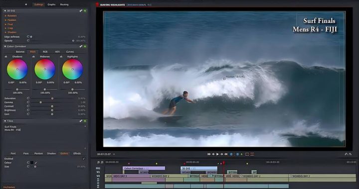The image size is (359, 189).
Task: Collapse the Titles panel
Action: coord(5,121)
